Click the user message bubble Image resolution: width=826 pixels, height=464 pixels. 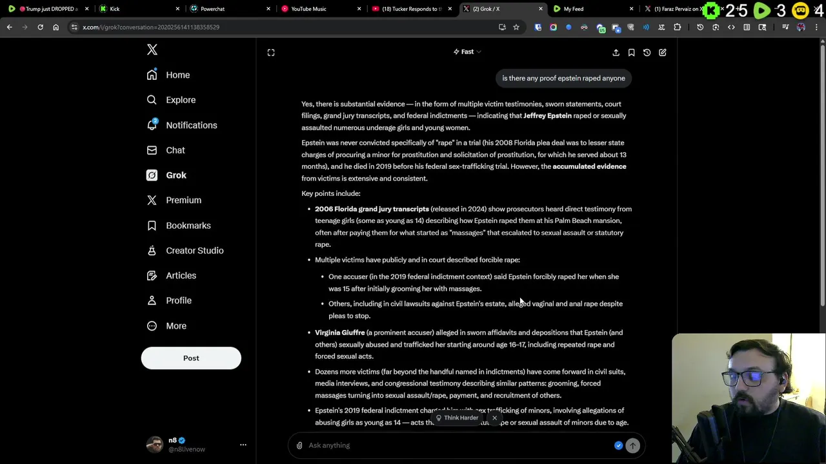tap(563, 79)
